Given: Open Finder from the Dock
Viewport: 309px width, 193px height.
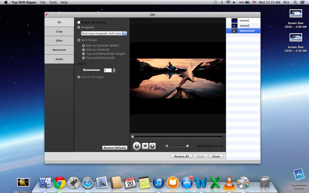Looking at the screenshot, I should tap(45, 182).
